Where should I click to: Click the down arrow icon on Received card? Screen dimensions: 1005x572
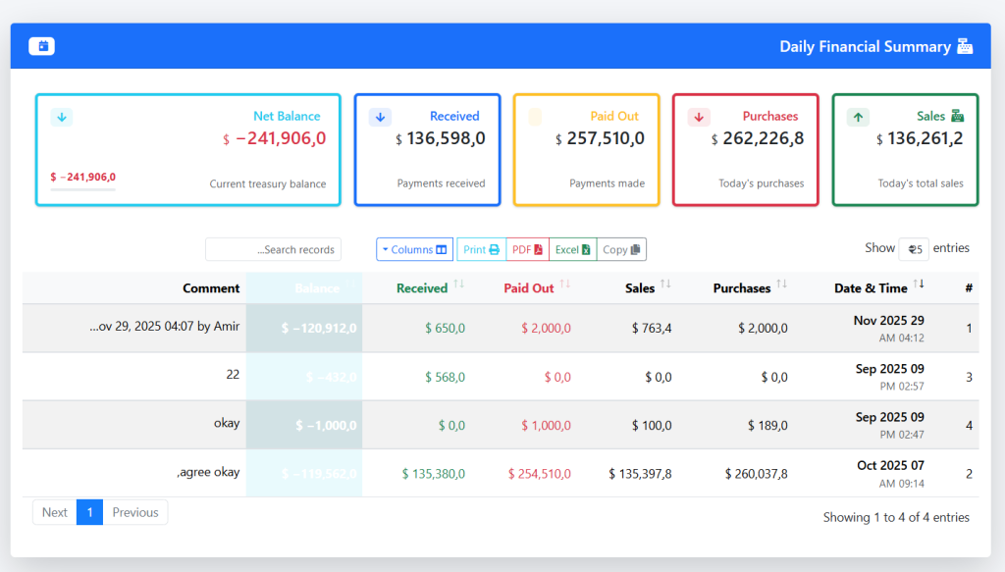(x=380, y=118)
